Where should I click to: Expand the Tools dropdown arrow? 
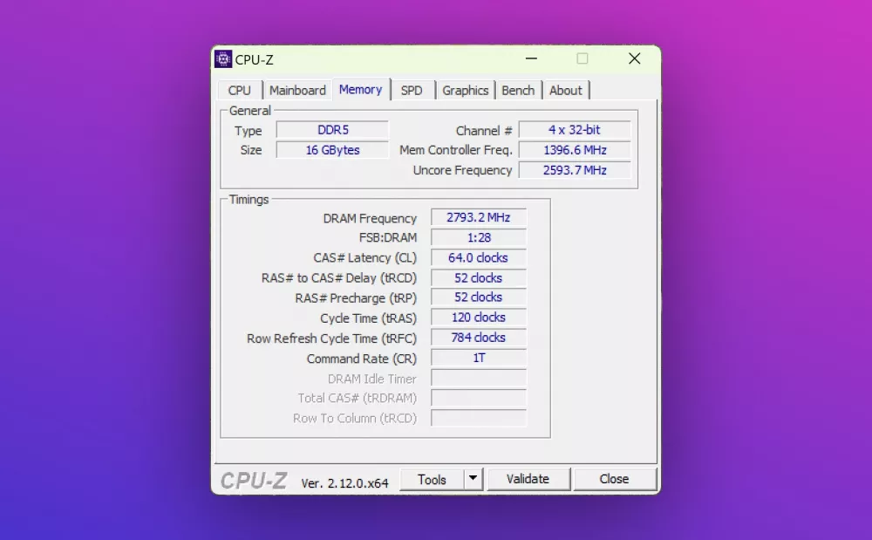coord(473,478)
